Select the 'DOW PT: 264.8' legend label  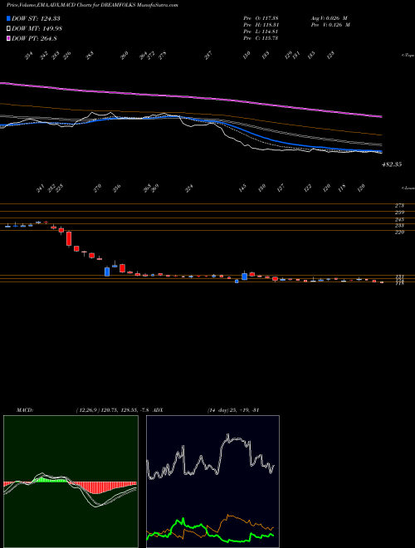34,38
